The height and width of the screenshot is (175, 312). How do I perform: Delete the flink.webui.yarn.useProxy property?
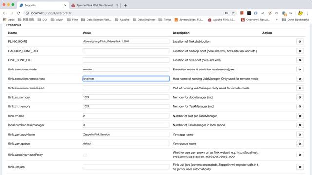pyautogui.click(x=300, y=155)
